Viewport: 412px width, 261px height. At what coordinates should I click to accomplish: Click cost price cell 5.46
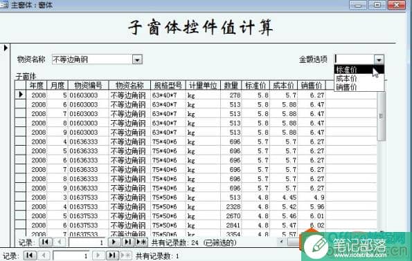[x=283, y=216]
